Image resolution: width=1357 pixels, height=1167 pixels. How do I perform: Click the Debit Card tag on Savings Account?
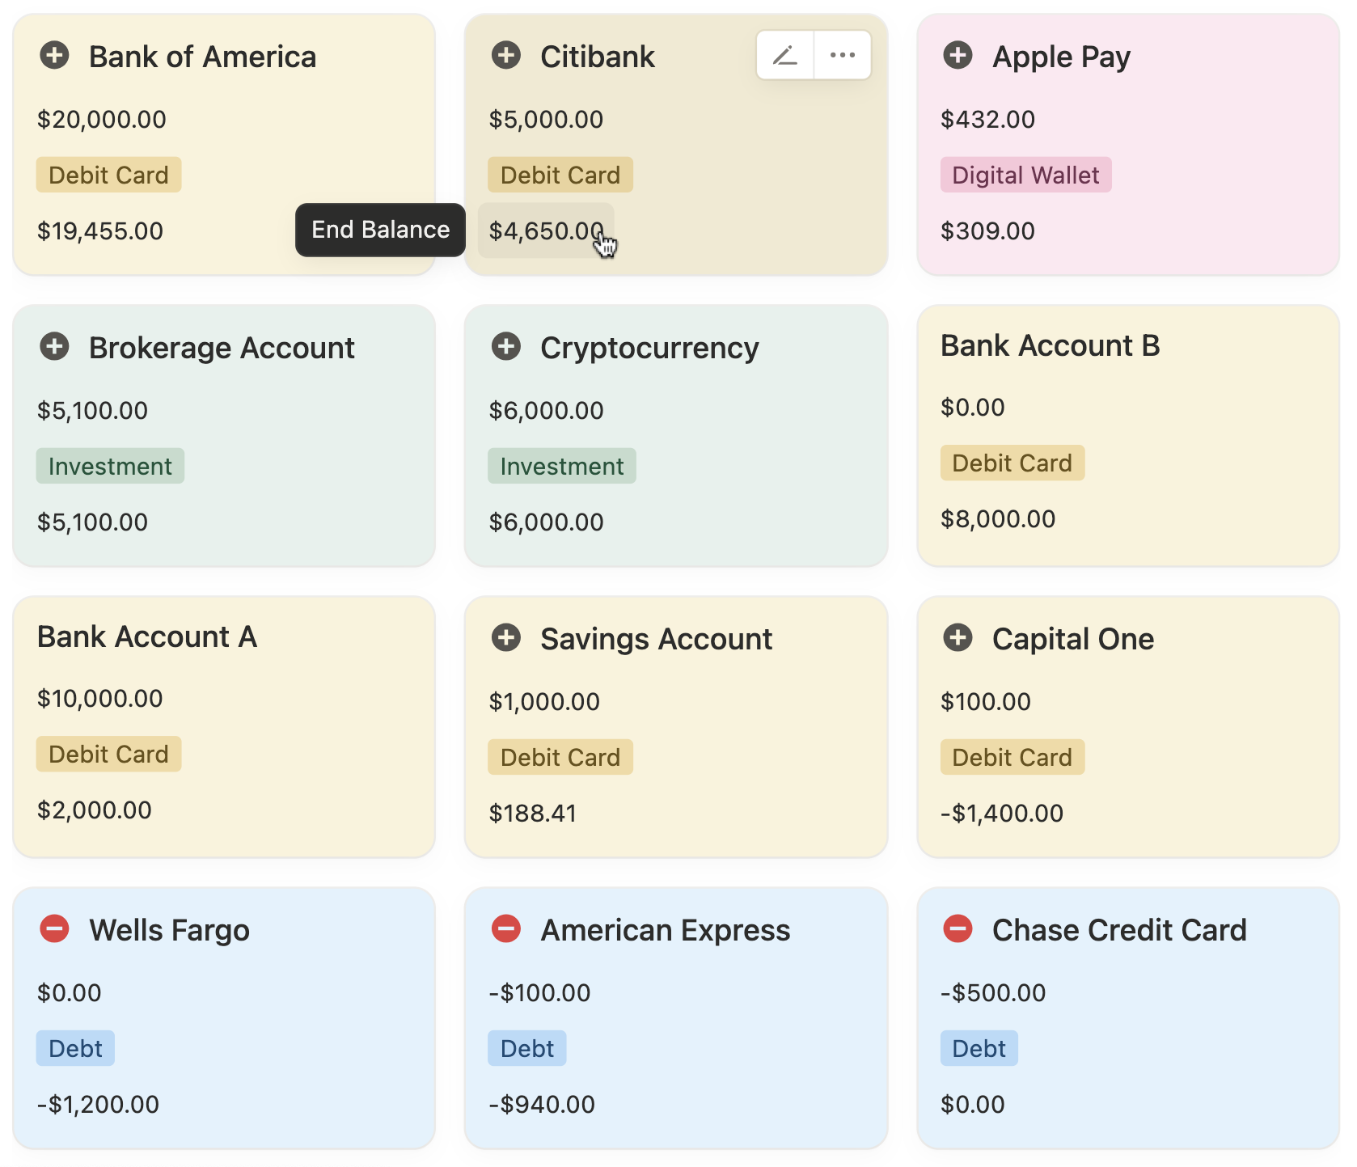coord(560,757)
